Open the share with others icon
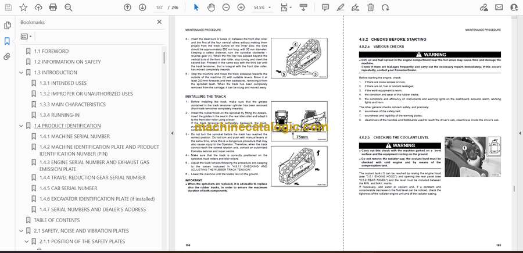 [x=514, y=8]
